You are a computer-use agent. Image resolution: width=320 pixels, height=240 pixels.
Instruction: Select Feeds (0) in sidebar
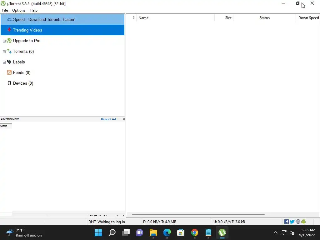22,72
